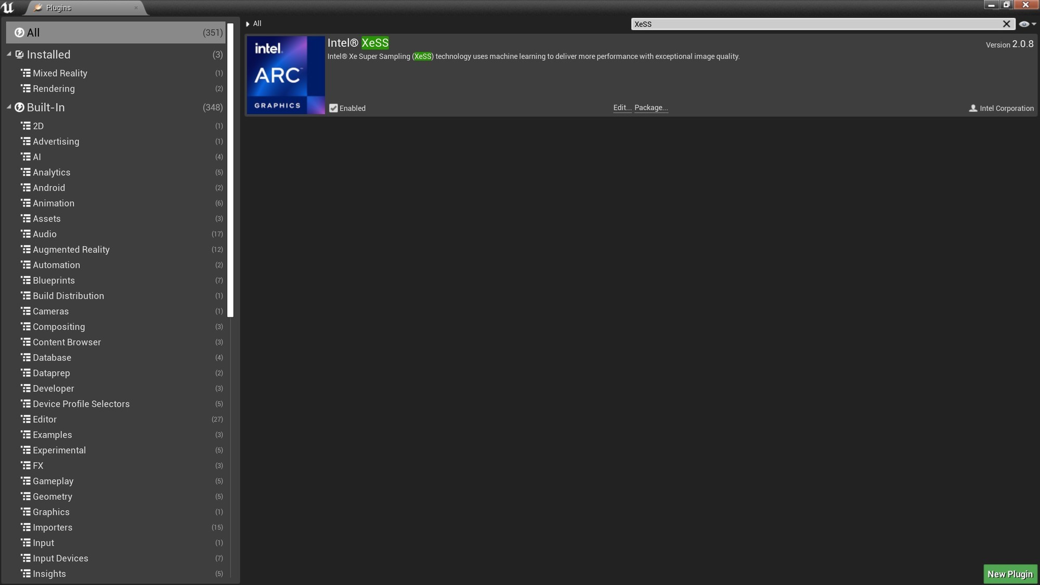The width and height of the screenshot is (1040, 585).
Task: Select the 2D category icon
Action: [x=25, y=126]
